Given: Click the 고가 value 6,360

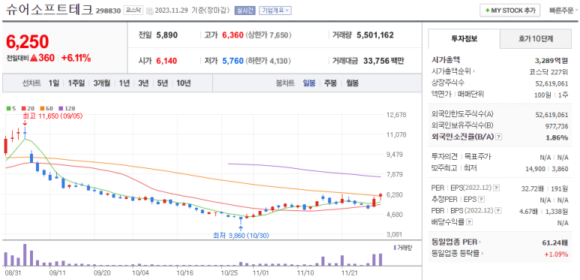Looking at the screenshot, I should 233,35.
